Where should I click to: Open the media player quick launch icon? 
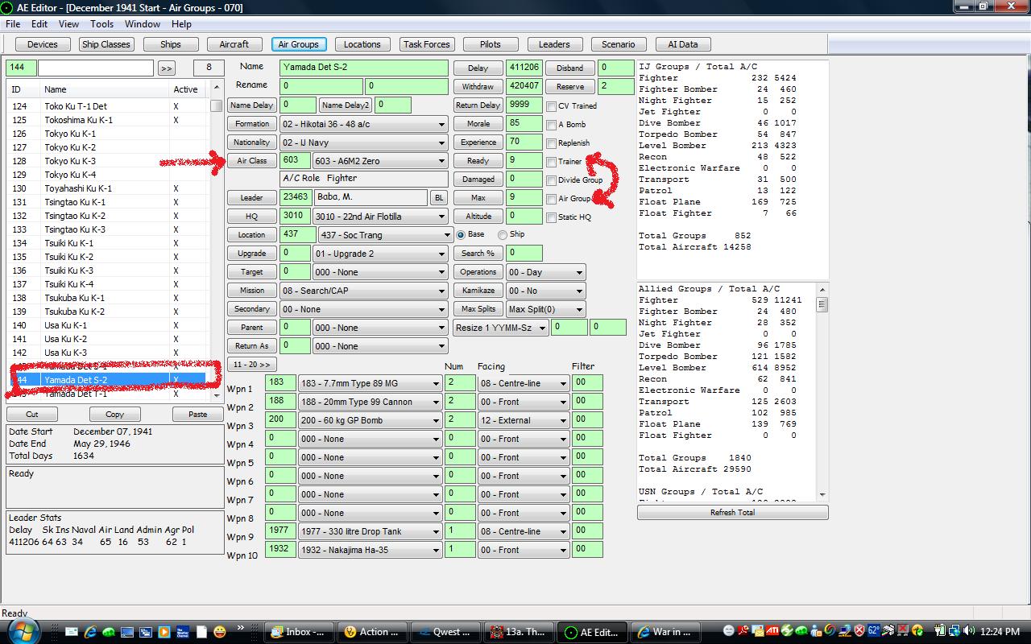[164, 632]
